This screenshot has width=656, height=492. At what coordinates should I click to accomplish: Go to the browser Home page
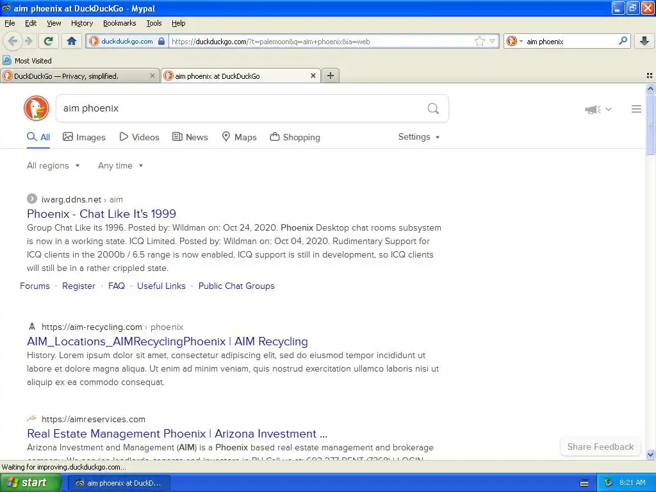72,41
